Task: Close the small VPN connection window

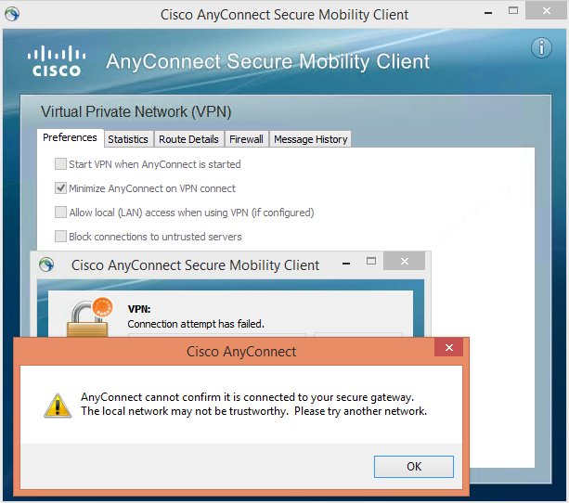Action: coord(405,261)
